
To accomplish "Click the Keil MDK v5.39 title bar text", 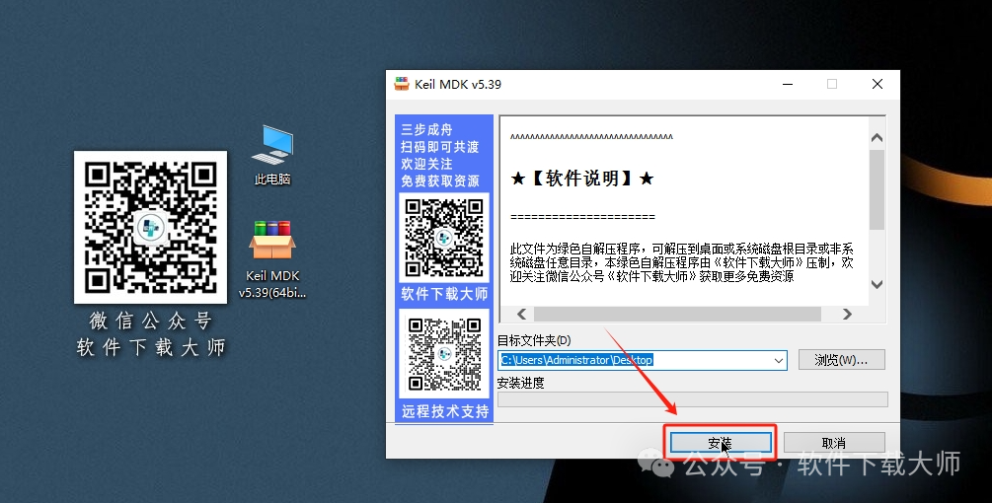I will click(x=458, y=85).
